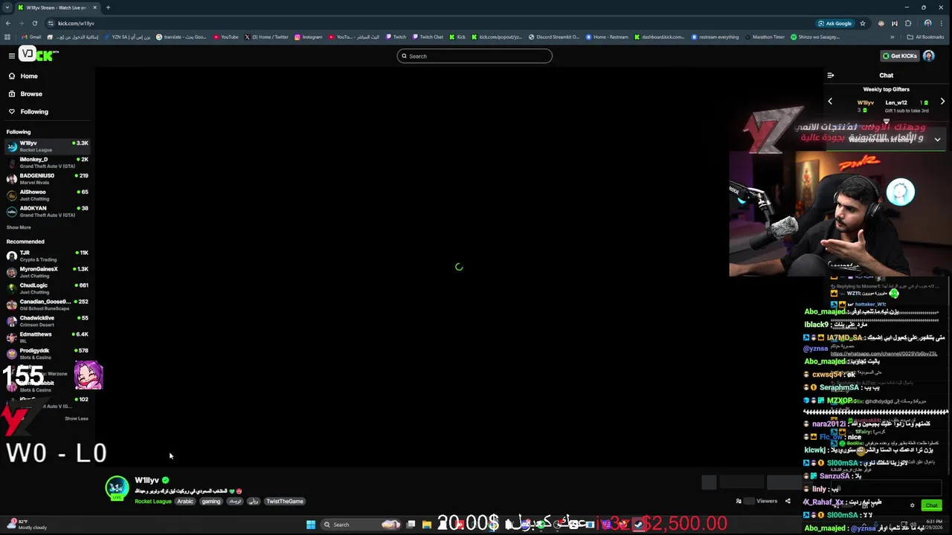This screenshot has height=535, width=952.
Task: Open the weather widget on taskbar
Action: coord(28,525)
